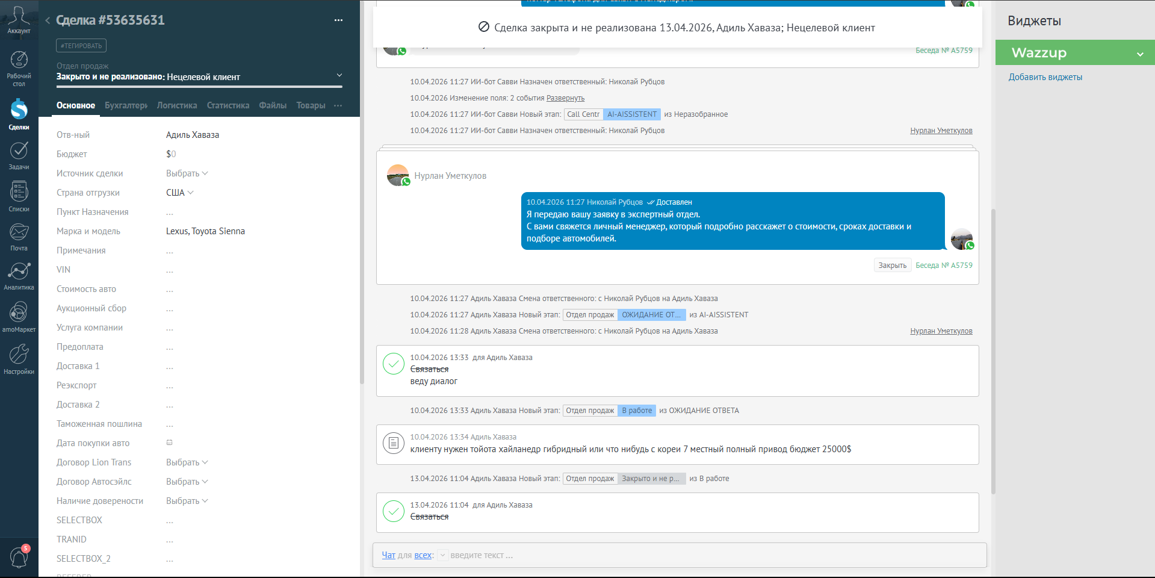This screenshot has width=1155, height=578.
Task: Click the Wazzup widget header
Action: (x=1075, y=52)
